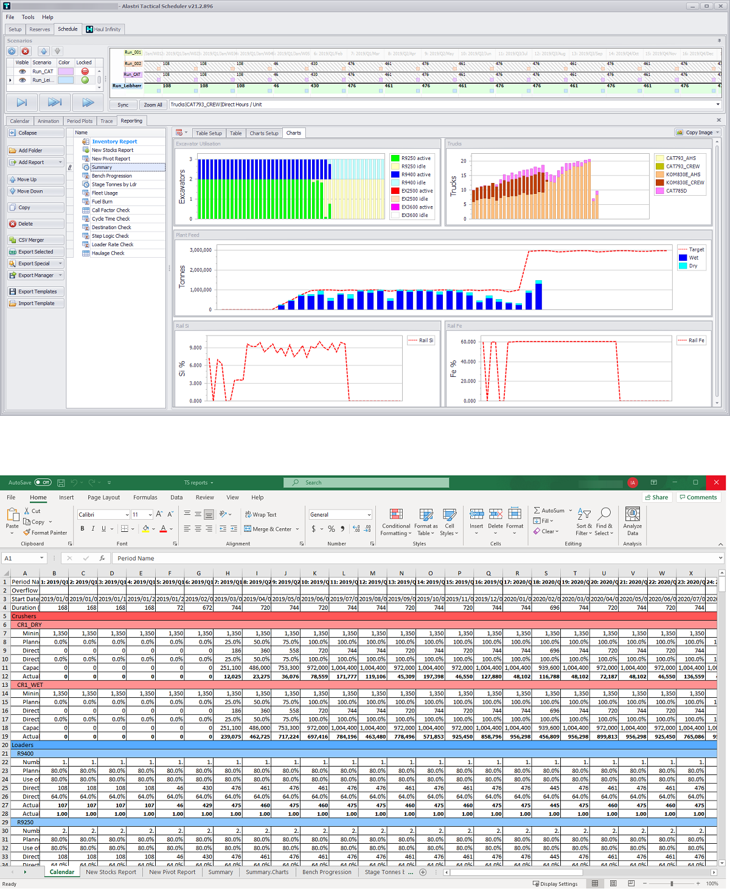Open the Trucks CAT793_CREW Direct Hours dropdown
Viewport: 730px width, 893px height.
click(718, 105)
